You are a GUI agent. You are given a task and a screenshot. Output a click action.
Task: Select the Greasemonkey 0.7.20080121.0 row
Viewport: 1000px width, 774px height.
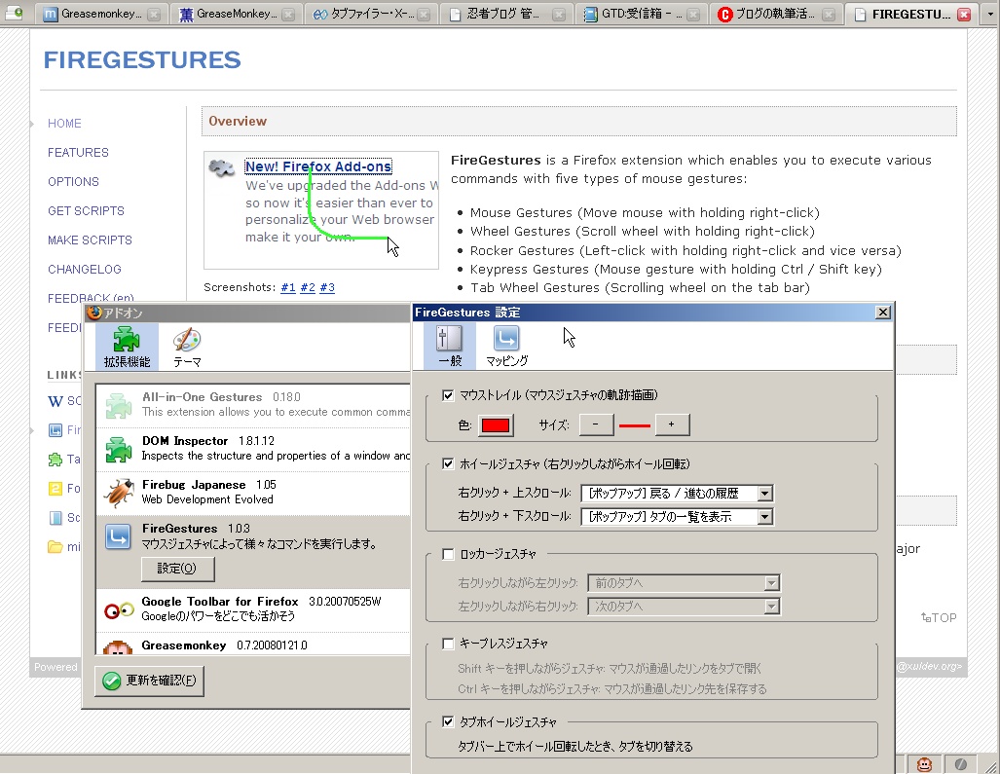click(253, 644)
